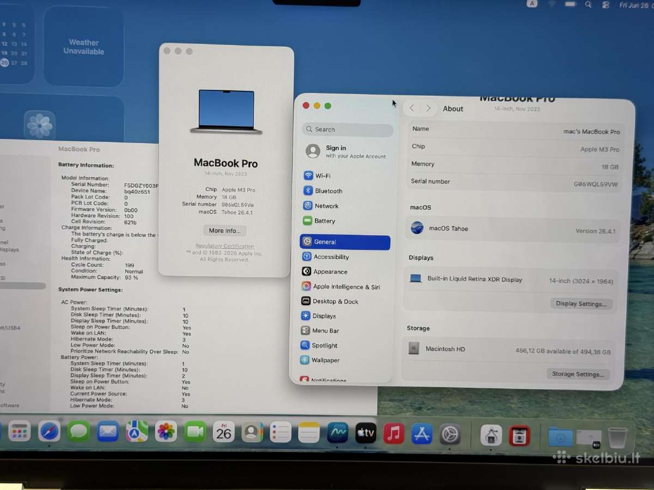Open Calendar showing 26 in the Dock
This screenshot has height=490, width=654.
[x=223, y=432]
